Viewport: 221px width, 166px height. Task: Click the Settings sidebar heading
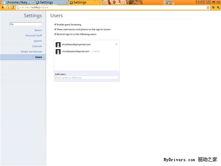point(33,15)
